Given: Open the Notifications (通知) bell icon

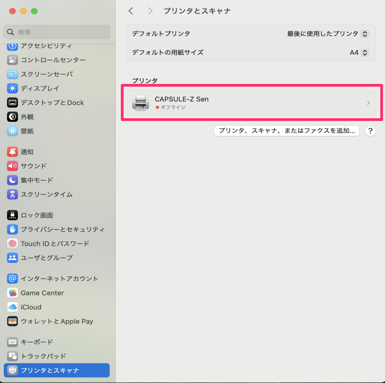Looking at the screenshot, I should (12, 152).
